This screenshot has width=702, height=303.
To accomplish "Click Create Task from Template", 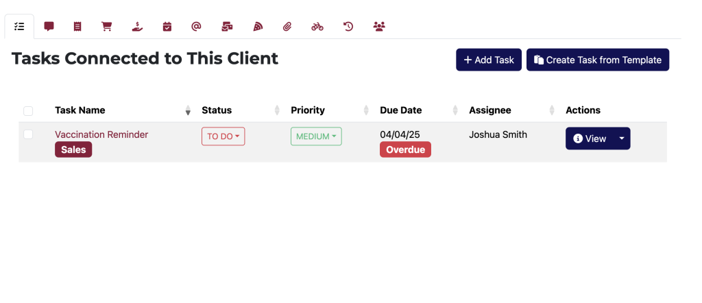I will pos(597,60).
